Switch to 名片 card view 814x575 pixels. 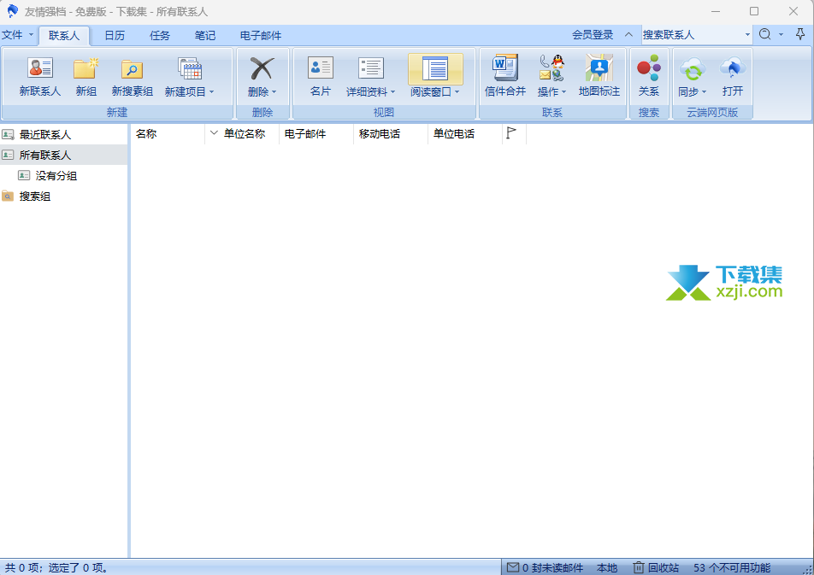pyautogui.click(x=321, y=77)
